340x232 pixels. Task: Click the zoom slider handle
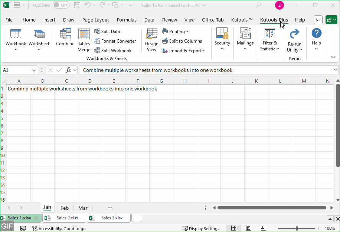pyautogui.click(x=297, y=228)
